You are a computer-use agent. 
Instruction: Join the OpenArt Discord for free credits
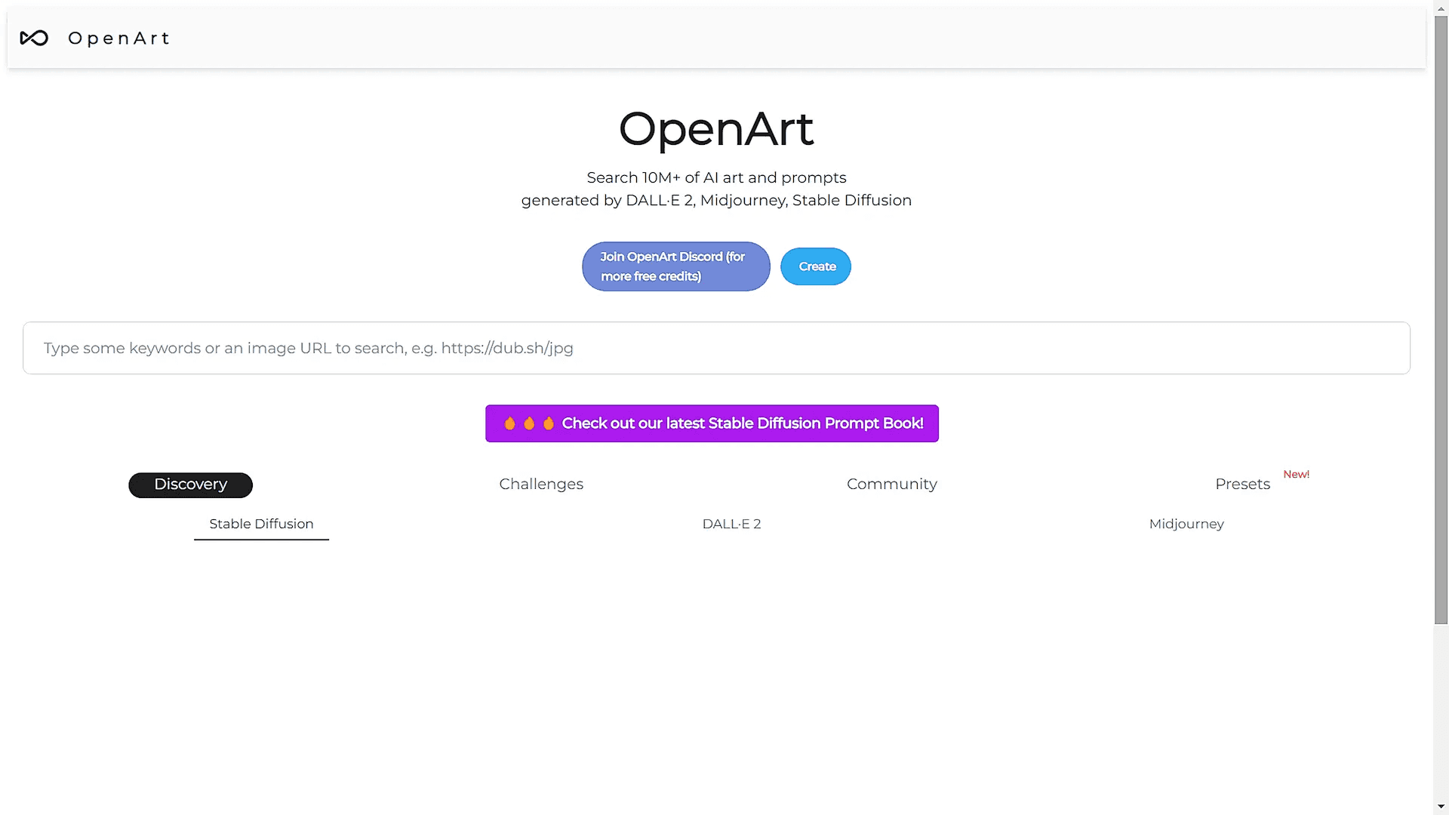pyautogui.click(x=675, y=266)
